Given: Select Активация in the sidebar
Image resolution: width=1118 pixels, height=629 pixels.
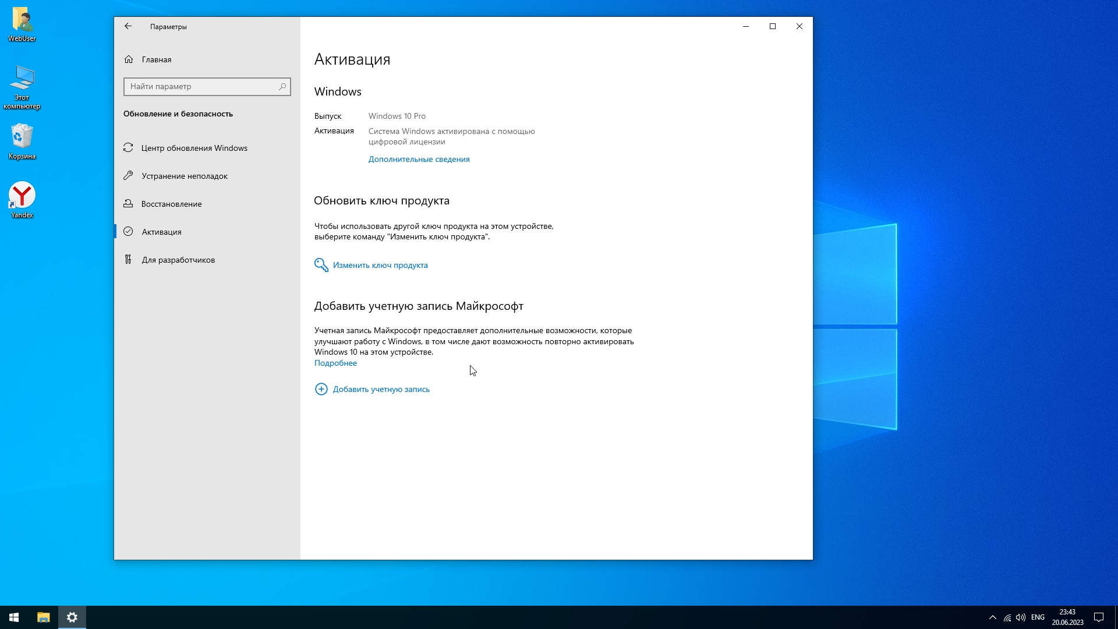Looking at the screenshot, I should (161, 232).
